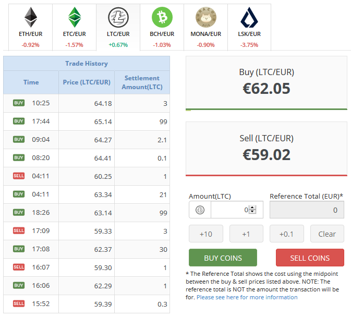Choose the Bitcoin Cash BCH/EUR icon
Viewport: 351px width, 317px height.
(162, 17)
